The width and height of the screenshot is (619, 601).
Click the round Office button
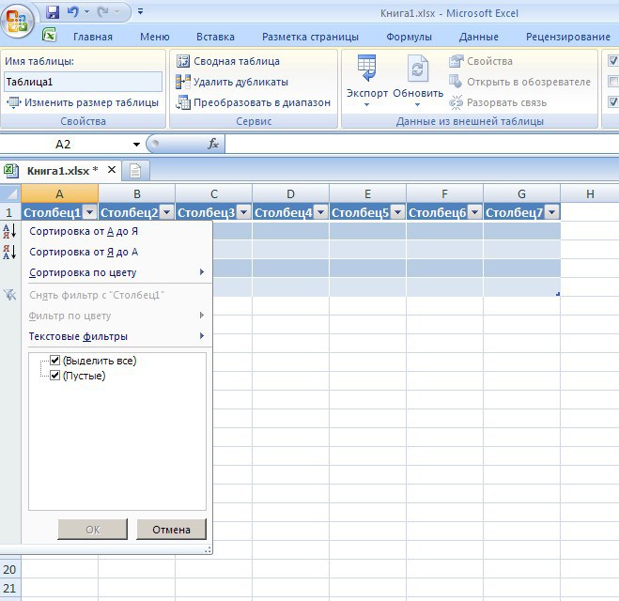19,21
